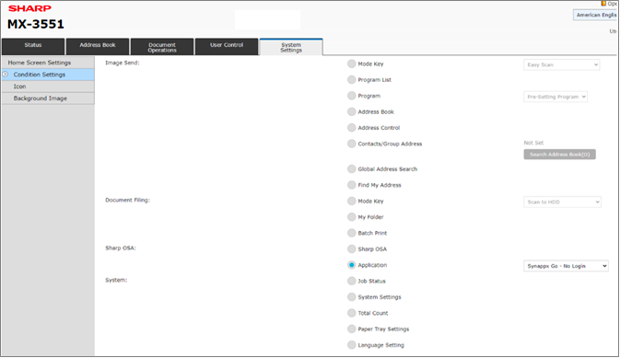Select the Program radio button
Image resolution: width=620 pixels, height=358 pixels.
[352, 96]
